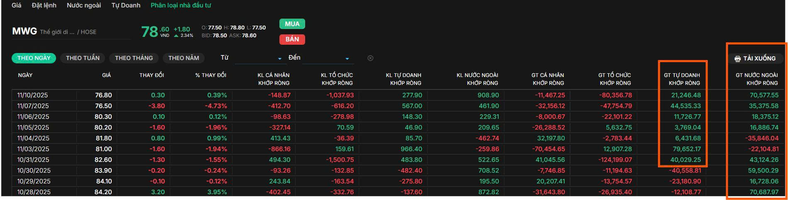The image size is (788, 200).
Task: Click the printer icon beside TẢI XUỐNG
Action: point(737,59)
